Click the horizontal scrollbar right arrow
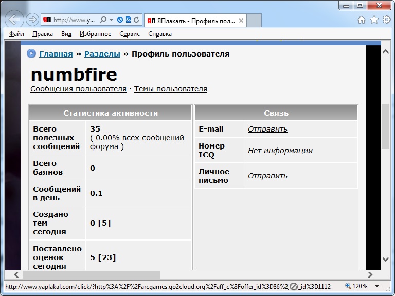The image size is (395, 296). tap(370, 274)
